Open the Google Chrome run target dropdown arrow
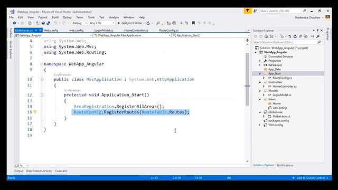This screenshot has width=338, height=190. pos(144,23)
